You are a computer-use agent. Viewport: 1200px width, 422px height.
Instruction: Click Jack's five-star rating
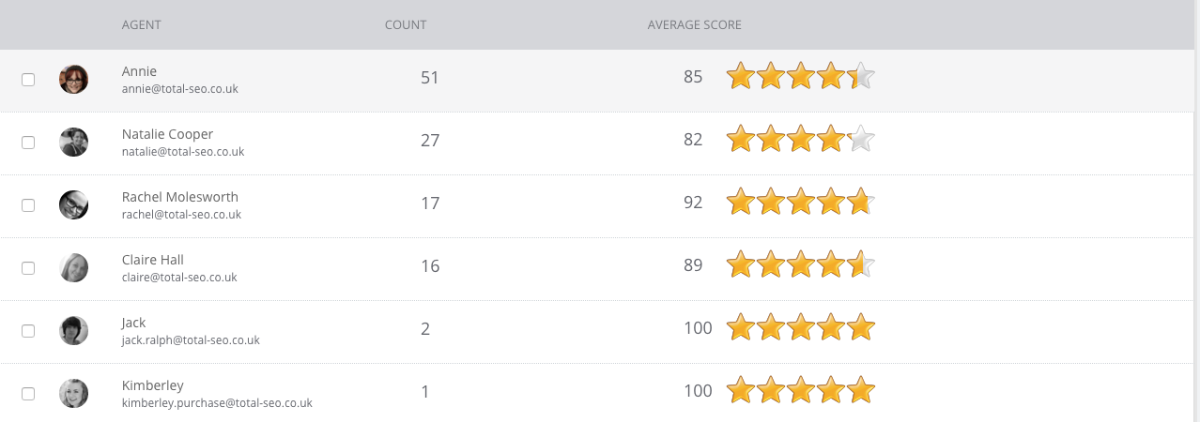tap(800, 328)
